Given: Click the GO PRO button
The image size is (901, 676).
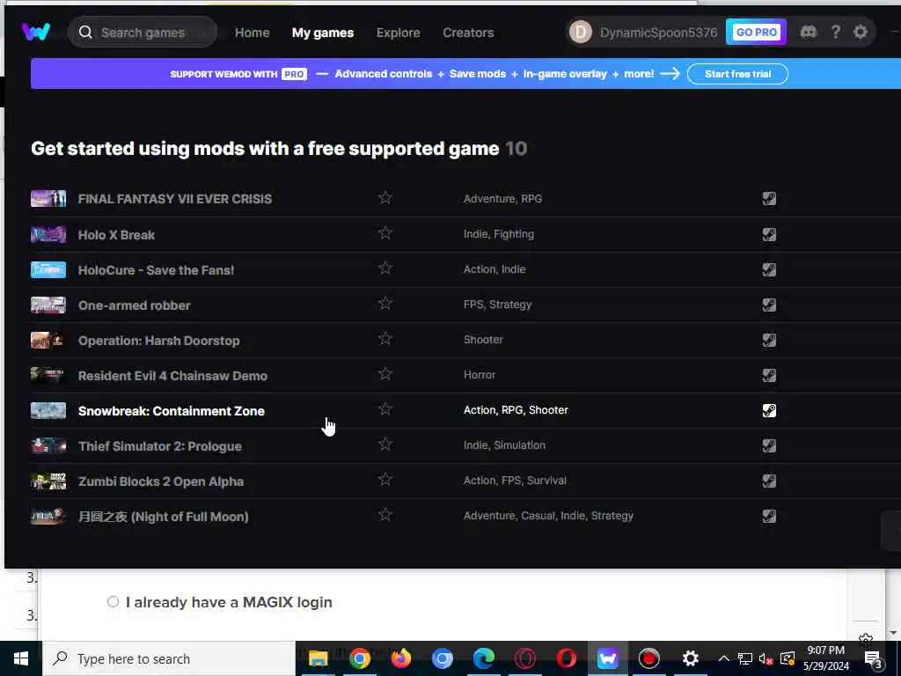Looking at the screenshot, I should [x=756, y=33].
